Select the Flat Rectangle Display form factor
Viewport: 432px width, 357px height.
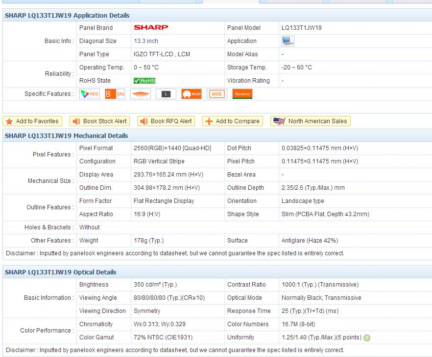click(164, 201)
